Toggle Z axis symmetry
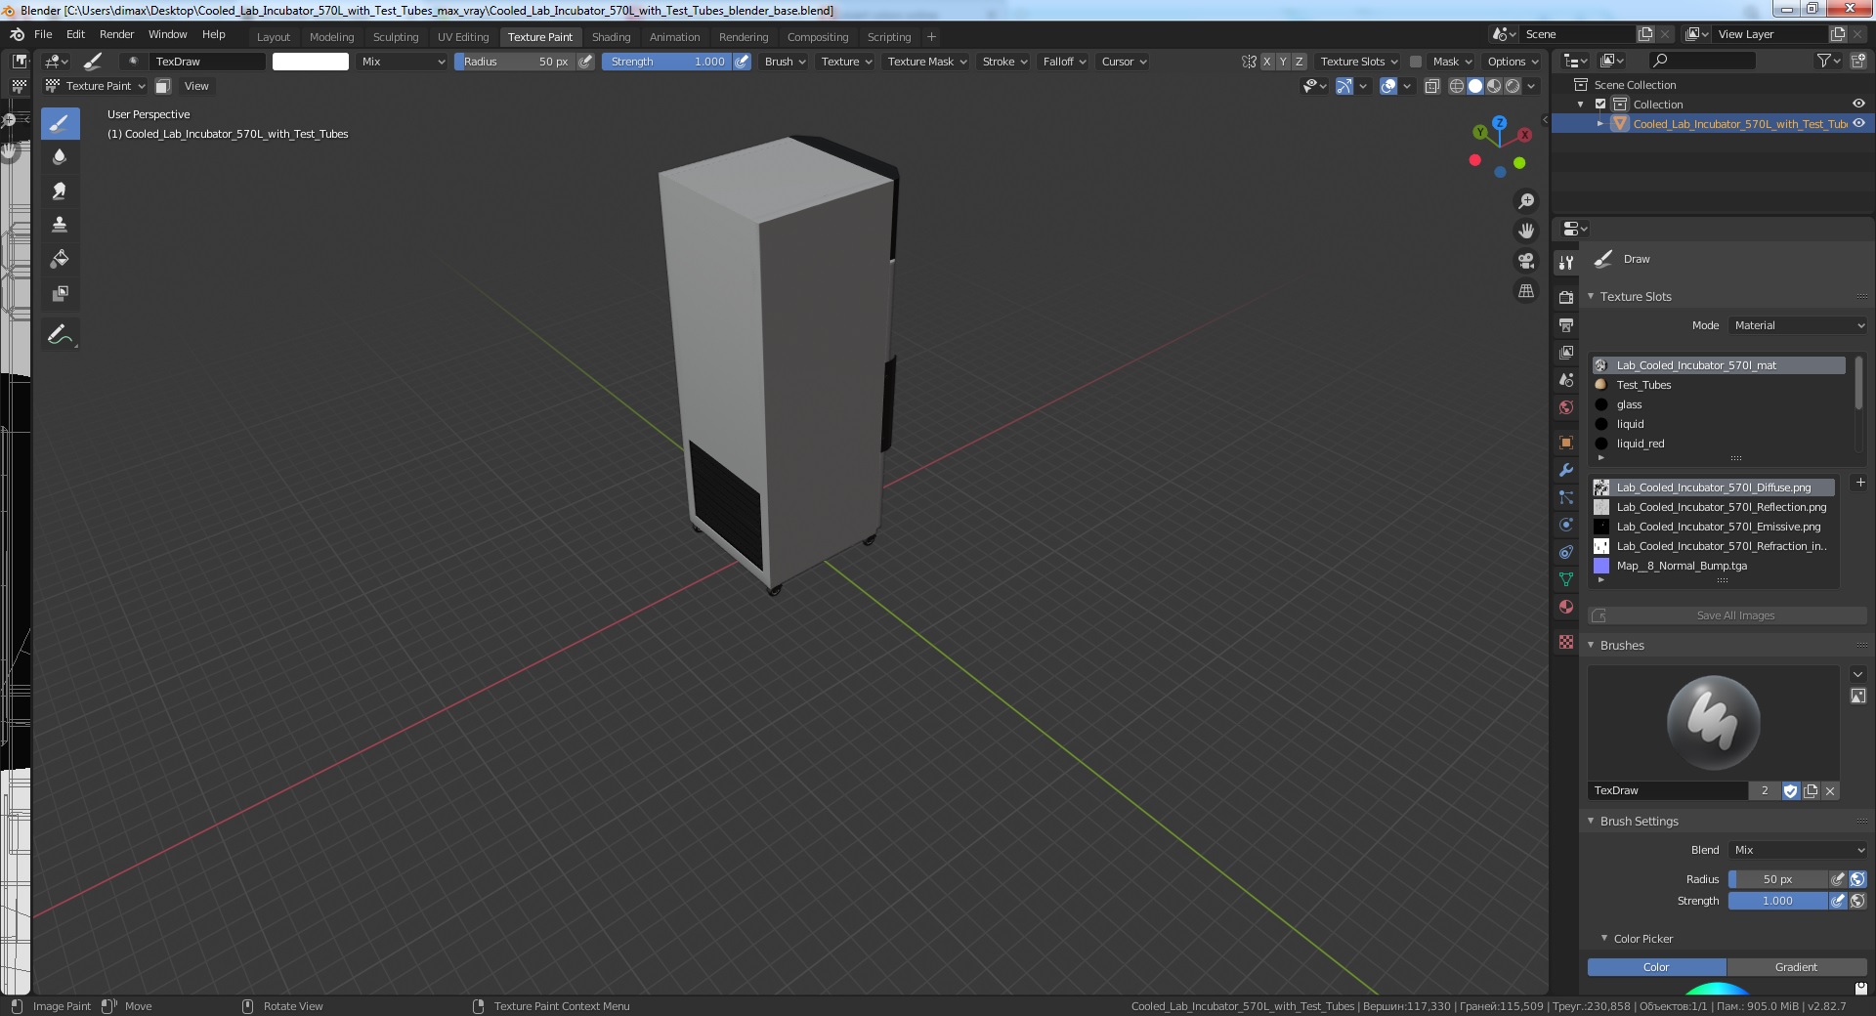The width and height of the screenshot is (1876, 1016). tap(1300, 62)
